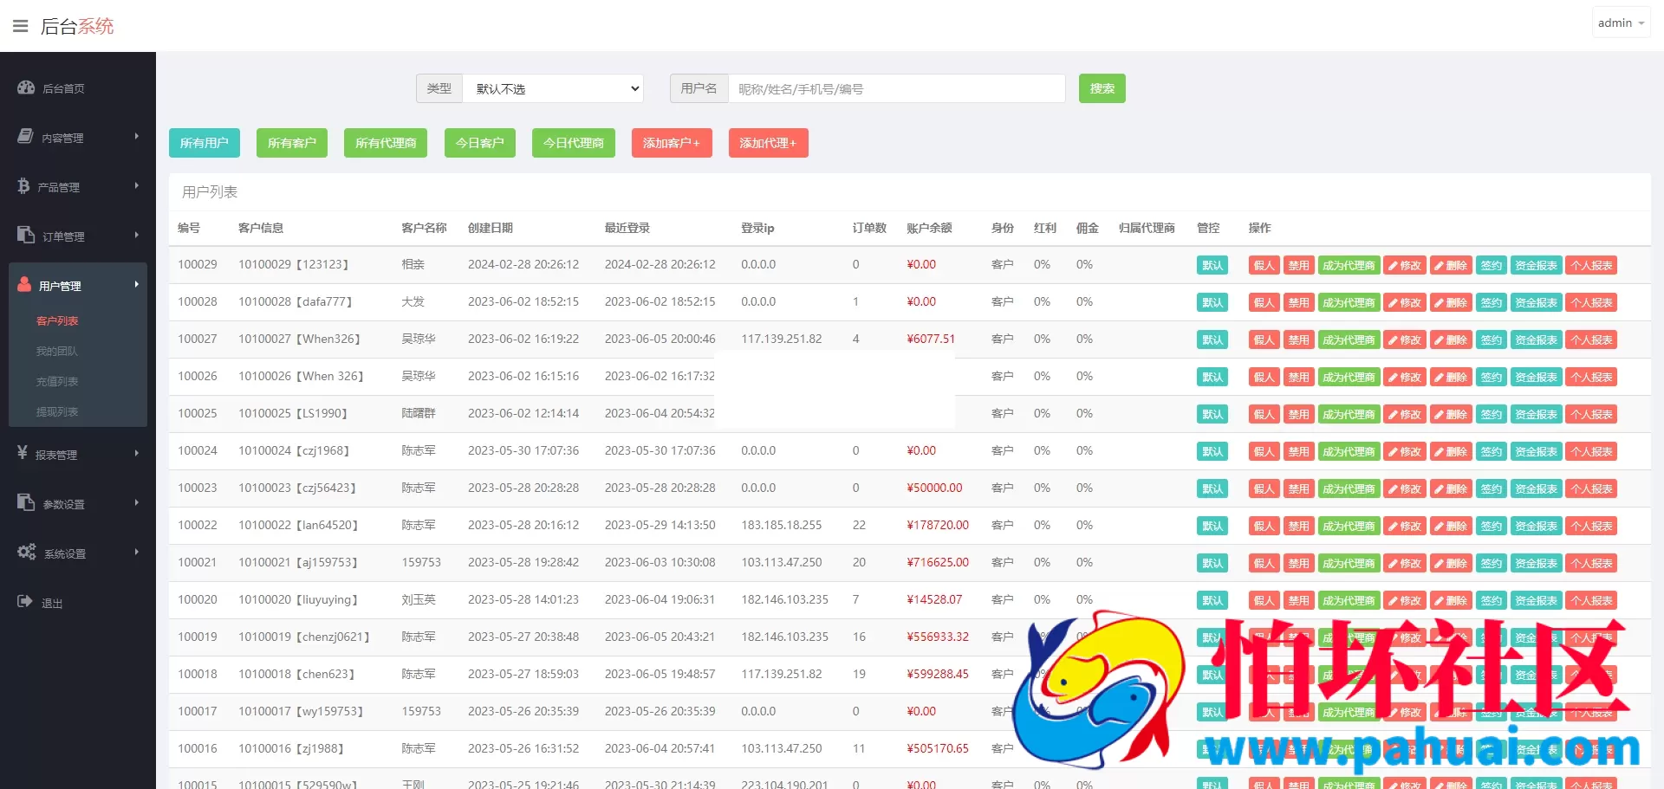Click the green 搜索 button
Screen dimensions: 1664x789
click(1102, 88)
